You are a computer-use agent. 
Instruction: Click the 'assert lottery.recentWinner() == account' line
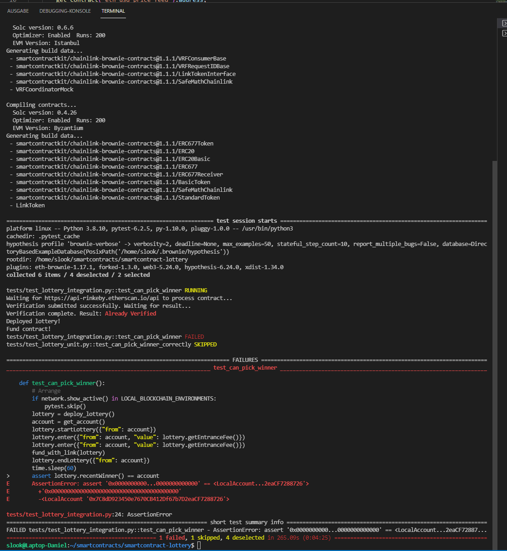(95, 476)
